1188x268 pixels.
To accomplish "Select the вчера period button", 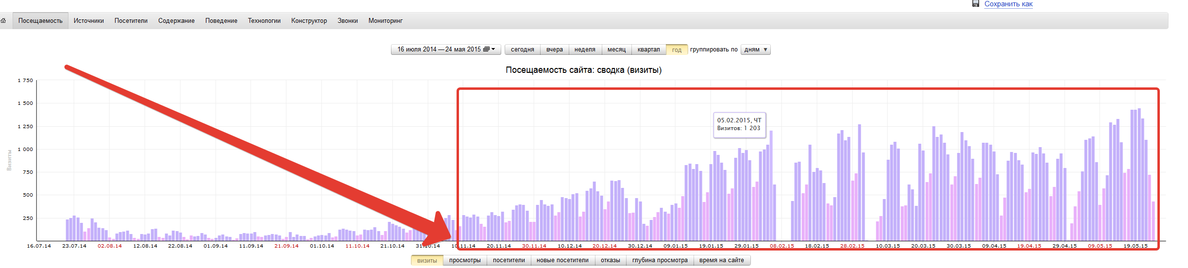I will 554,50.
